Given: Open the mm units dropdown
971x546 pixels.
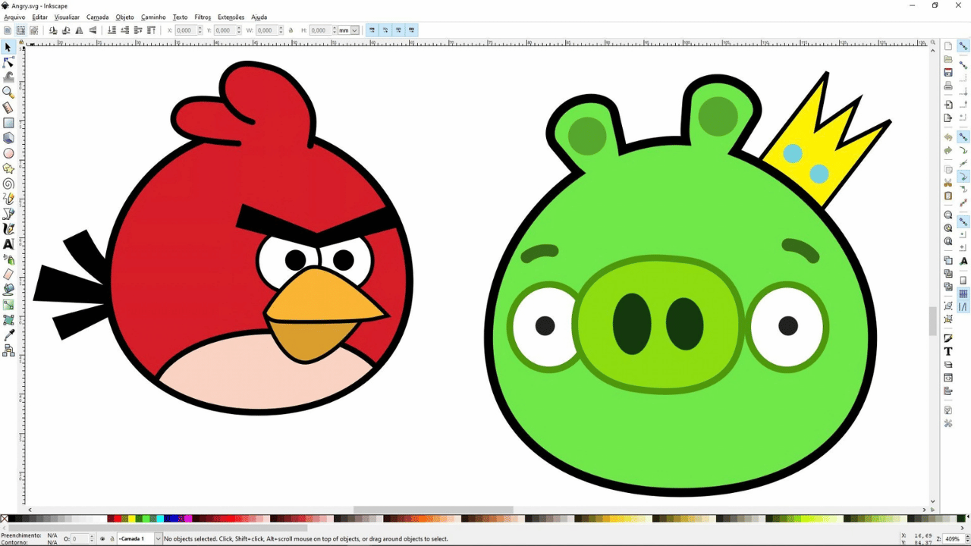Looking at the screenshot, I should pos(349,30).
